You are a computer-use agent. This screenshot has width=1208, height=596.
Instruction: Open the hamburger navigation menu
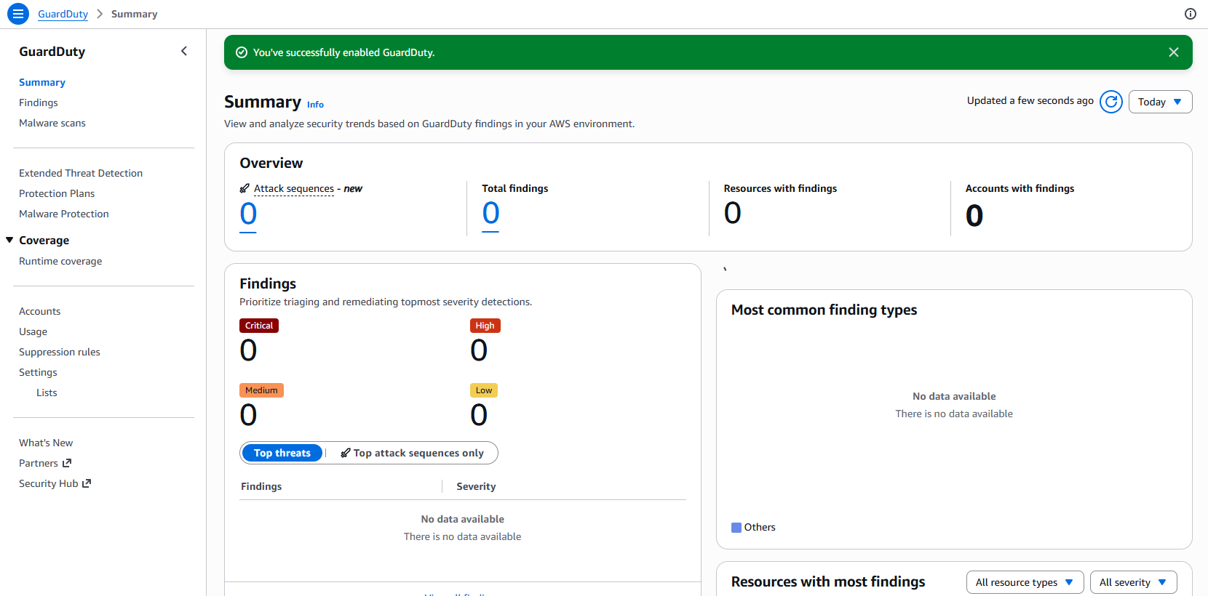tap(18, 14)
